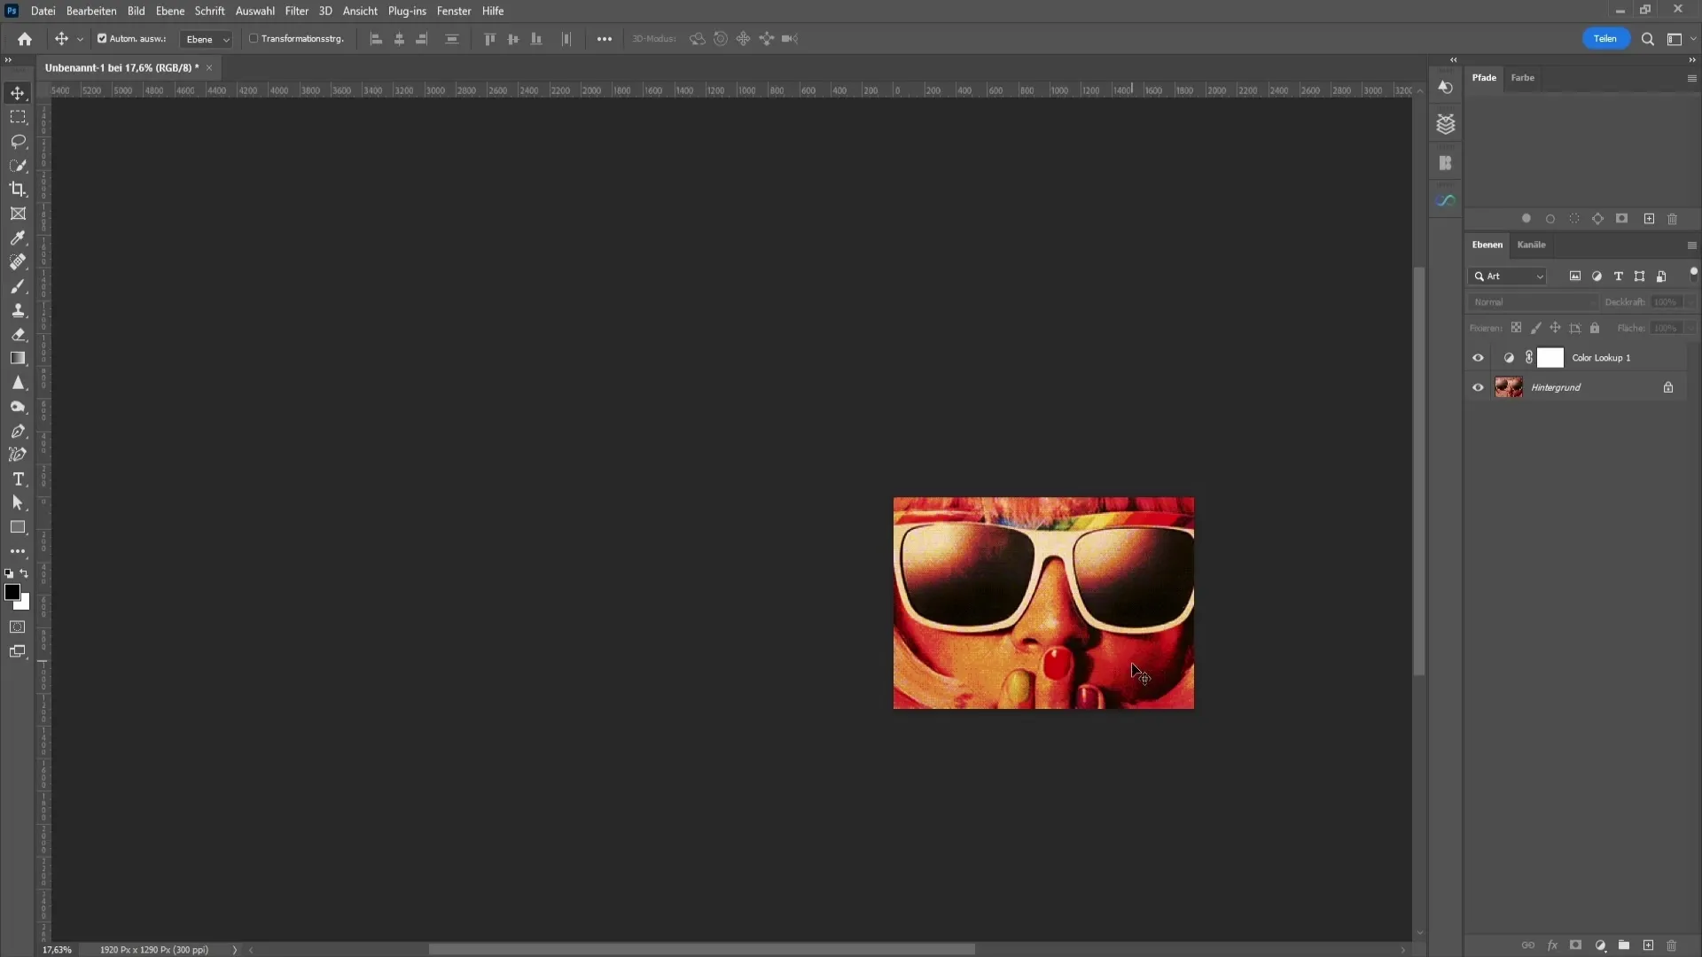Click the Home icon in options bar
This screenshot has width=1702, height=957.
click(x=25, y=39)
